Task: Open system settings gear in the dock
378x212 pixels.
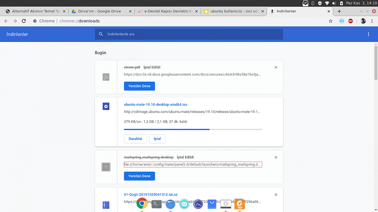Action: click(226, 204)
